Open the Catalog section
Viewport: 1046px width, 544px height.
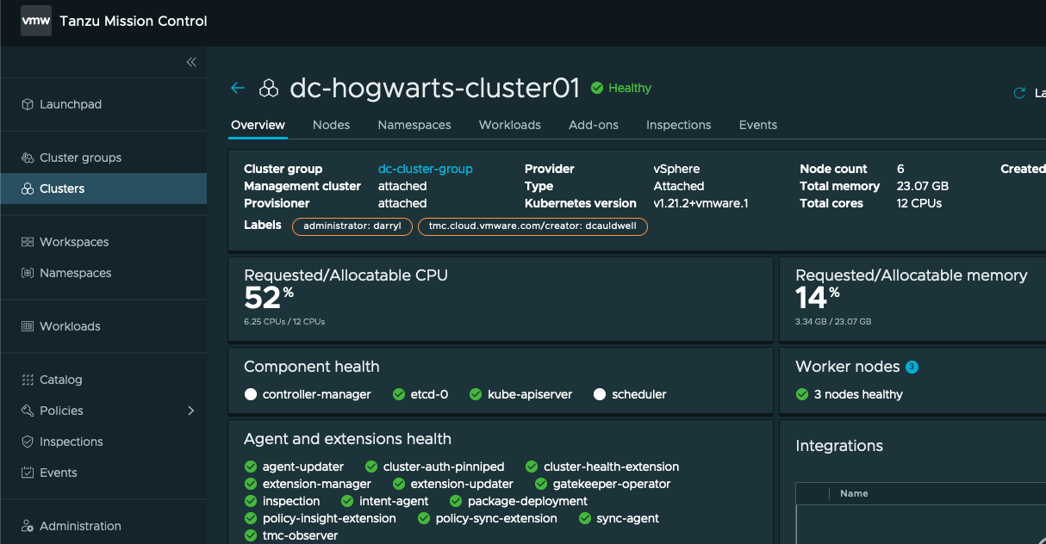(x=26, y=380)
